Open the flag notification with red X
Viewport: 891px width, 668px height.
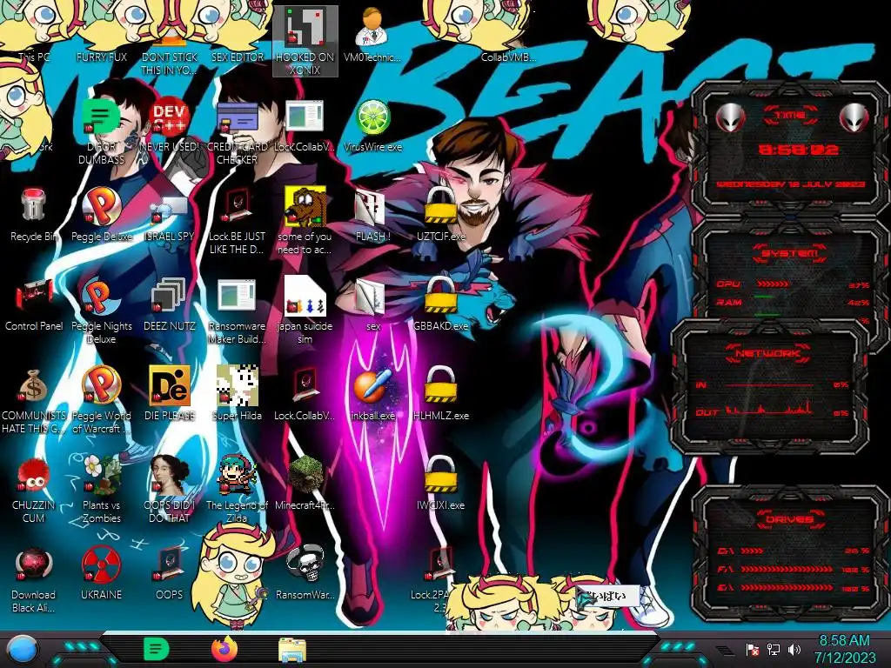click(753, 649)
